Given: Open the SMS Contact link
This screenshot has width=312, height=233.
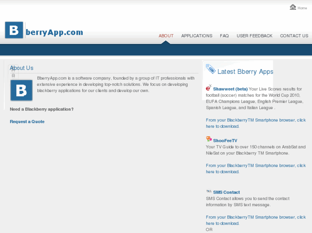Looking at the screenshot, I should point(227,192).
